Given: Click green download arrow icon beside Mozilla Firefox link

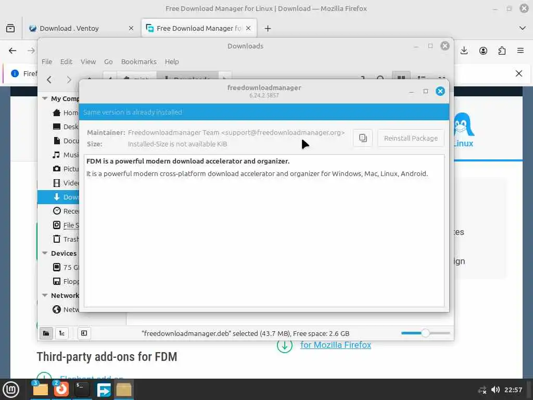Looking at the screenshot, I should pyautogui.click(x=285, y=346).
